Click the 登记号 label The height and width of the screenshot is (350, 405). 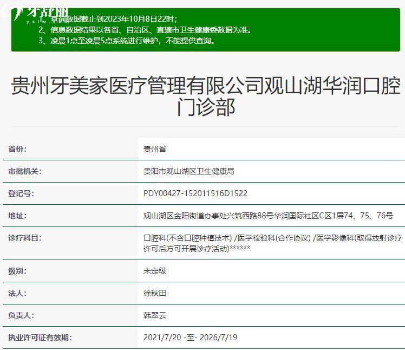[x=21, y=193]
